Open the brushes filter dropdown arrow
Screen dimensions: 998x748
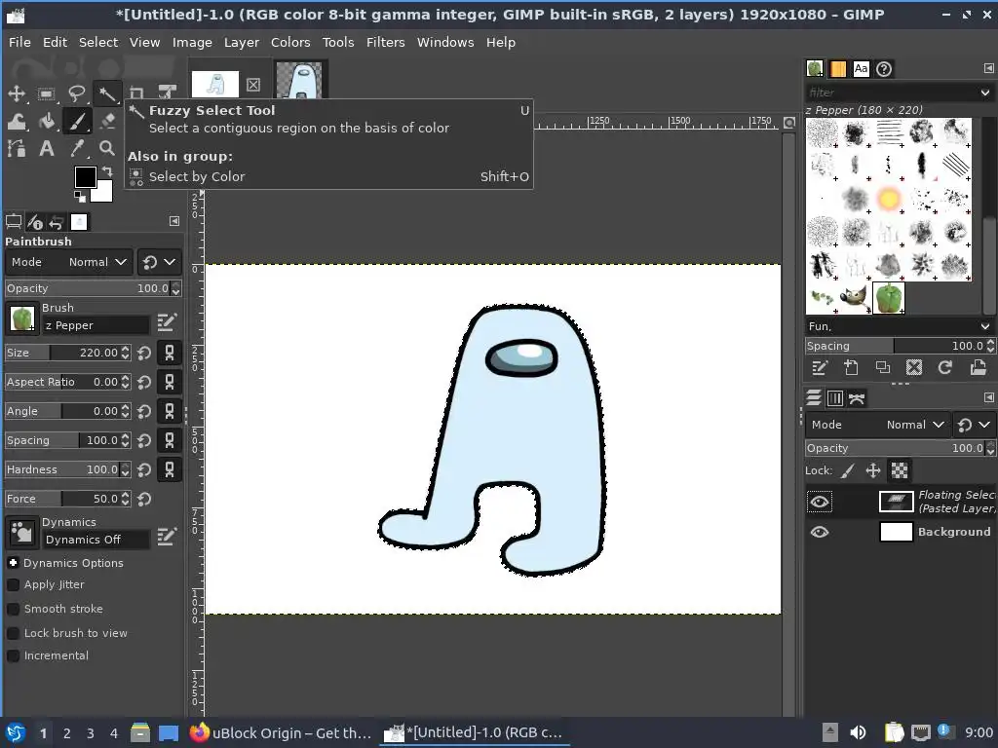[985, 93]
